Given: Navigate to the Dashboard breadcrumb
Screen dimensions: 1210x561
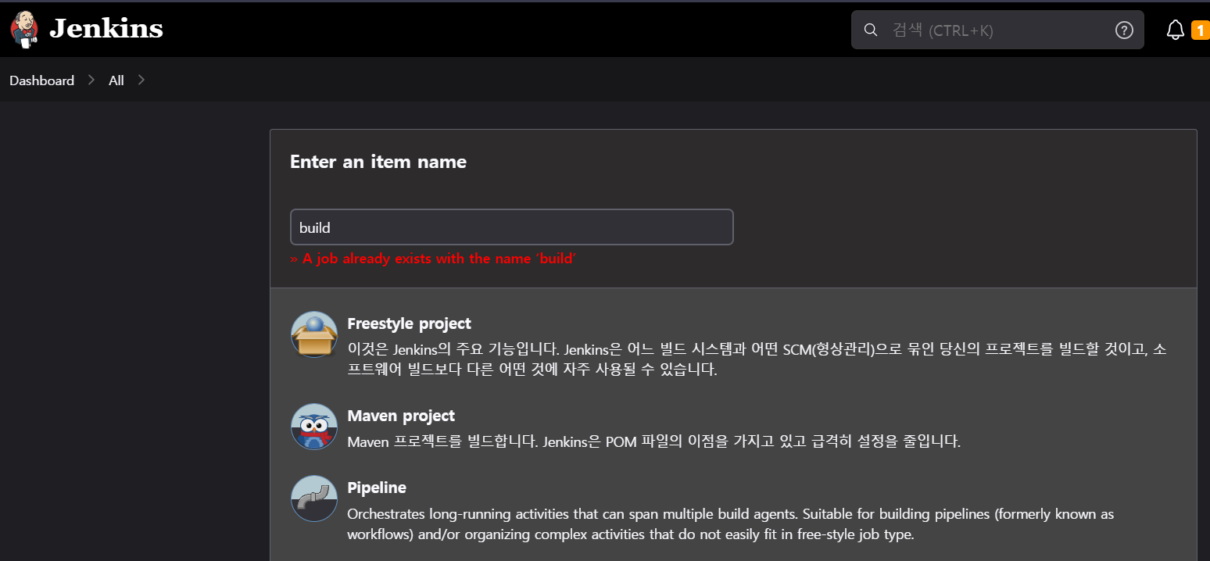Looking at the screenshot, I should click(42, 80).
